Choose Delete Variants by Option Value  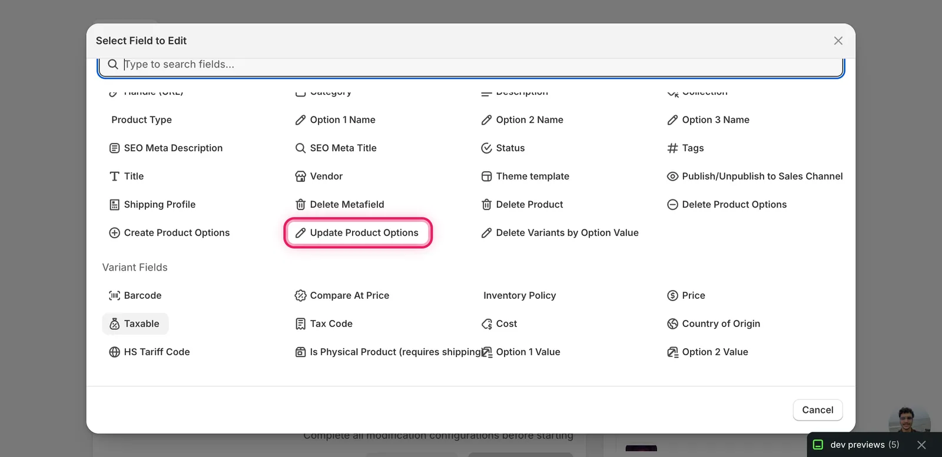click(560, 233)
